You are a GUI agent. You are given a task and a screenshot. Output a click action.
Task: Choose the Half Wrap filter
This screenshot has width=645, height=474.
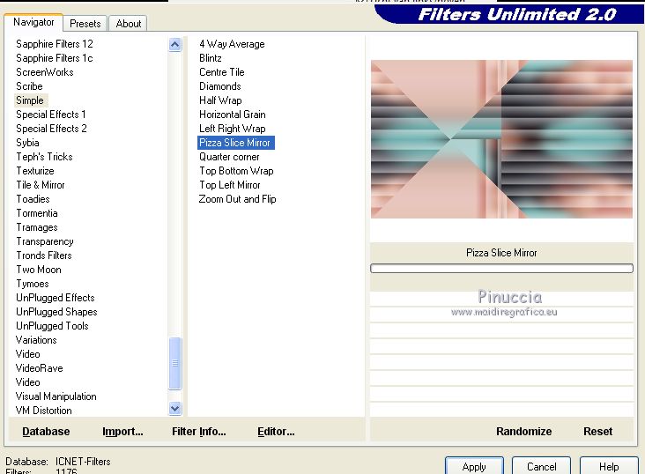click(x=220, y=100)
